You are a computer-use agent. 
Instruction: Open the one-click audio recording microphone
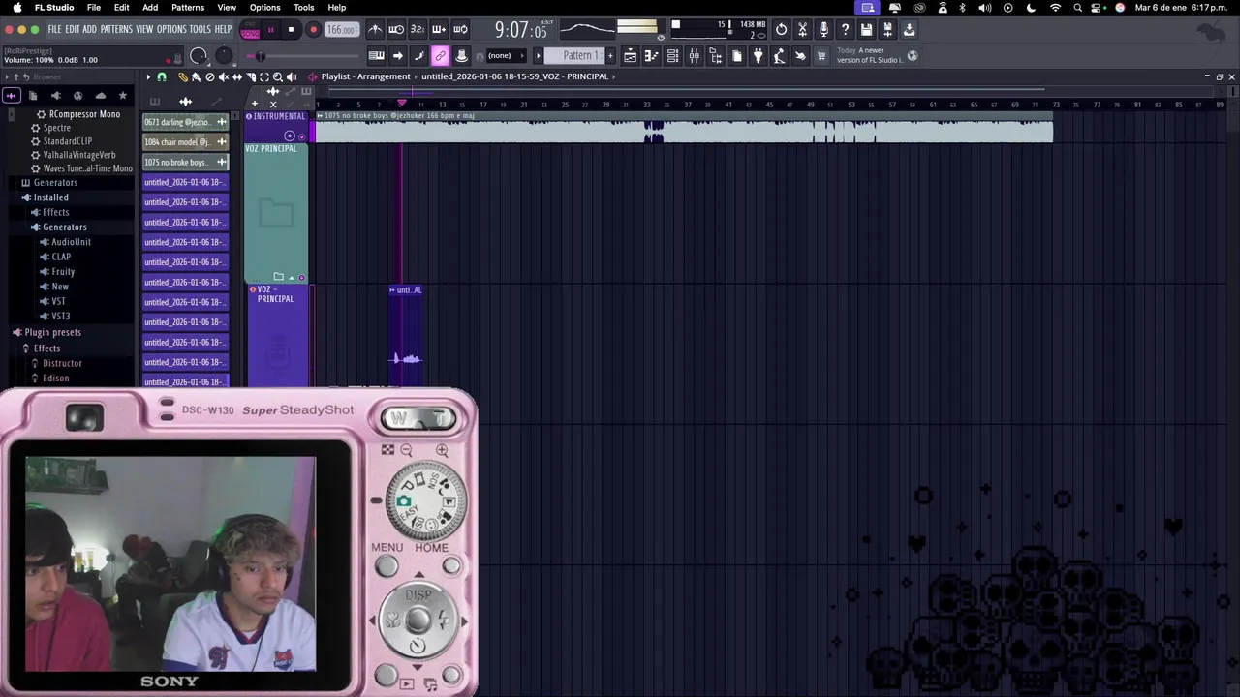[823, 30]
